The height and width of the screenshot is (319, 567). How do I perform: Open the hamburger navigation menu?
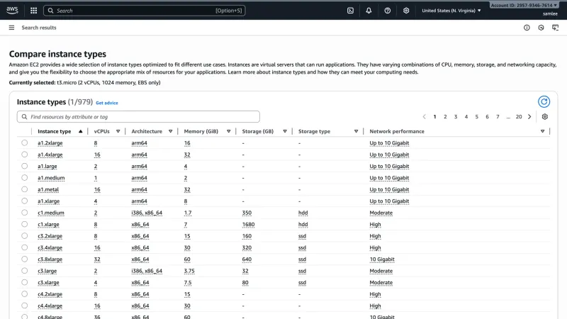[11, 28]
